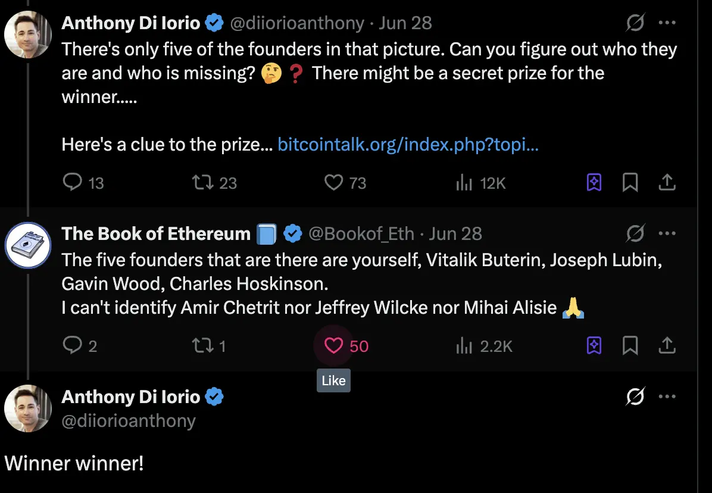Image resolution: width=712 pixels, height=493 pixels.
Task: Open more options on The Book of Ethereum reply
Action: tap(668, 233)
